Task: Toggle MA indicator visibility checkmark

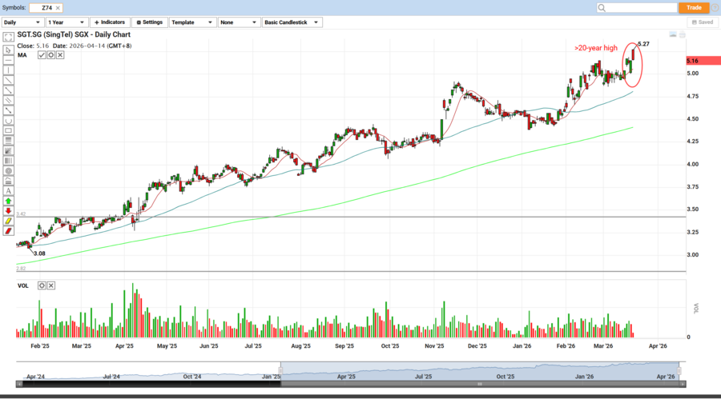Action: (x=42, y=55)
